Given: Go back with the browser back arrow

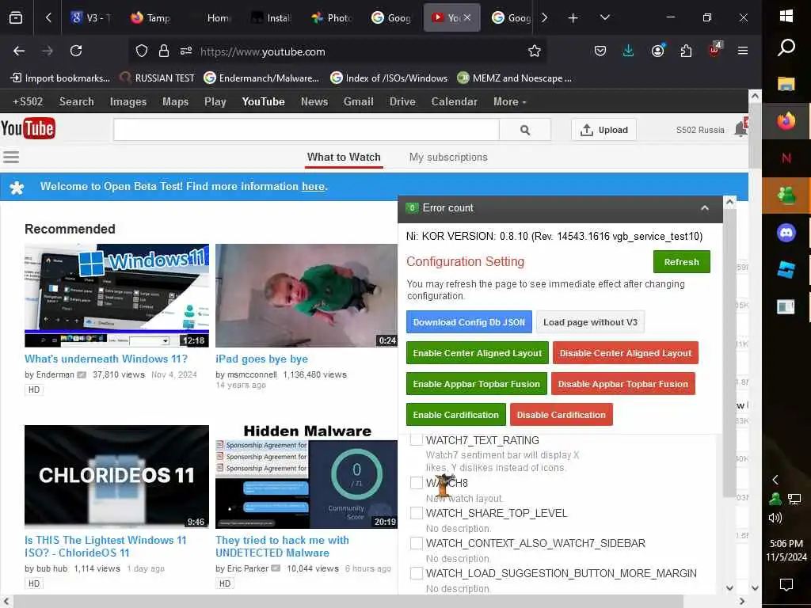Looking at the screenshot, I should (19, 51).
